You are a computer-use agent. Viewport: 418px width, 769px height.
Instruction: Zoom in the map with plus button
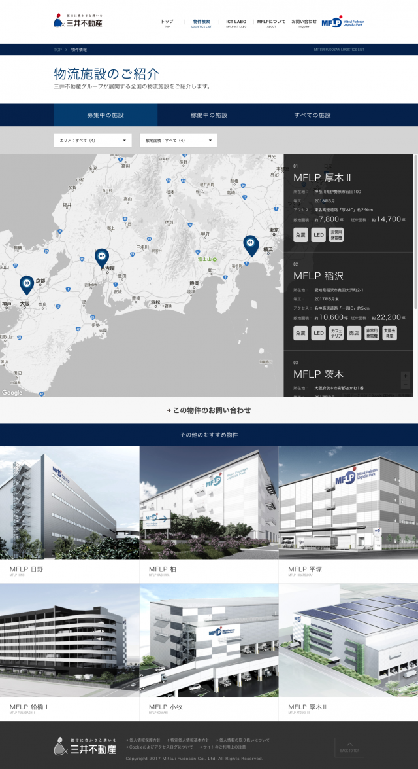pos(405,376)
